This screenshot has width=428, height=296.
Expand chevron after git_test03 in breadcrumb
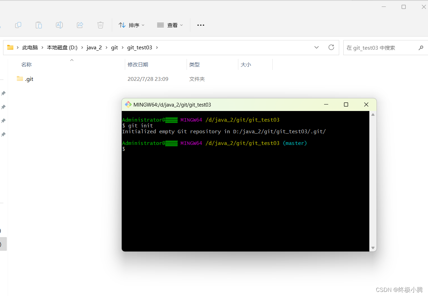pos(157,48)
